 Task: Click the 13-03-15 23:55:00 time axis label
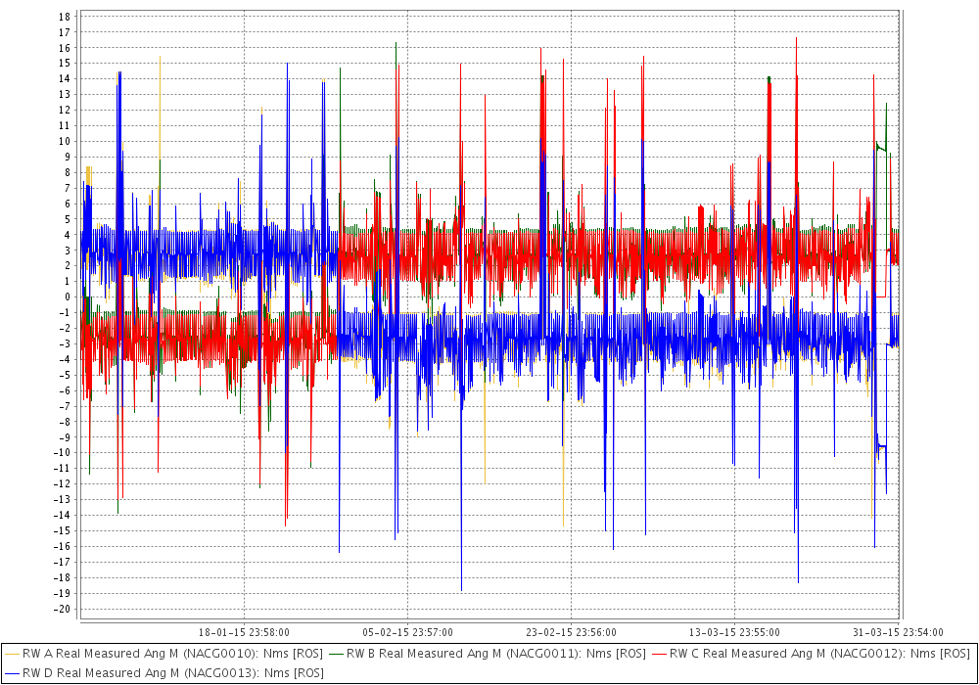click(734, 632)
